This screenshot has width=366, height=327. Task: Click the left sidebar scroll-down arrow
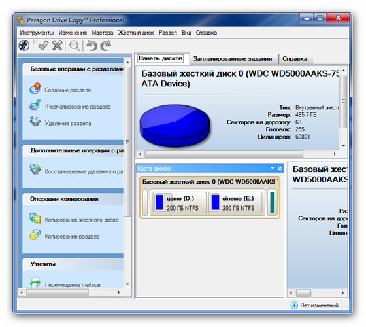click(x=127, y=284)
